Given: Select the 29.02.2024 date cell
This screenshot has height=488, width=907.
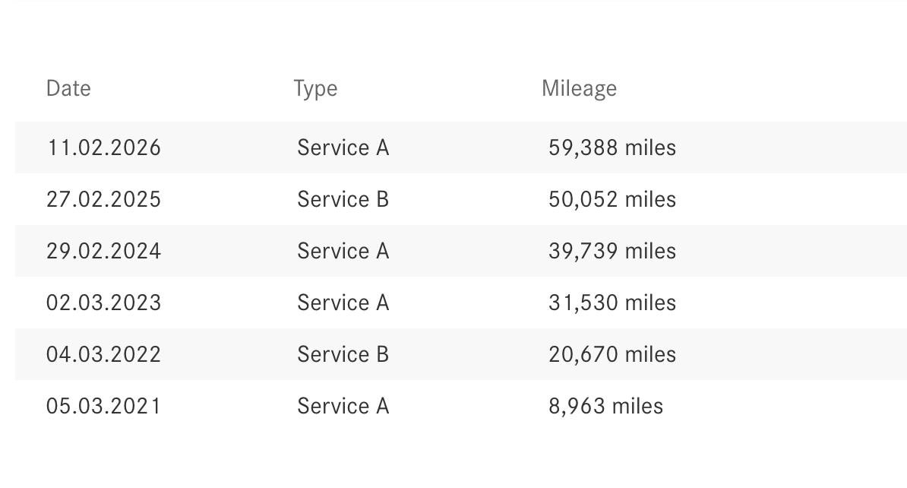Looking at the screenshot, I should coord(104,251).
